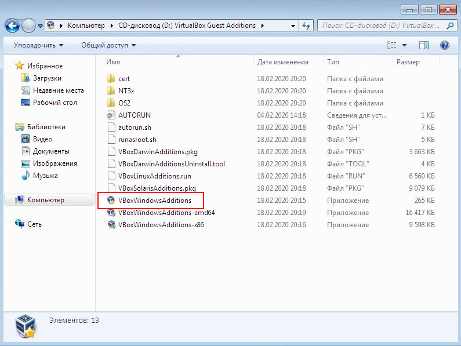Expand arrow after Компьютер in breadcrumb

click(112, 26)
